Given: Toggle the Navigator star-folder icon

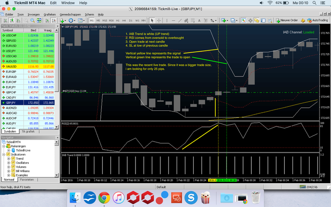Looking at the screenshot, I should [257, 21].
